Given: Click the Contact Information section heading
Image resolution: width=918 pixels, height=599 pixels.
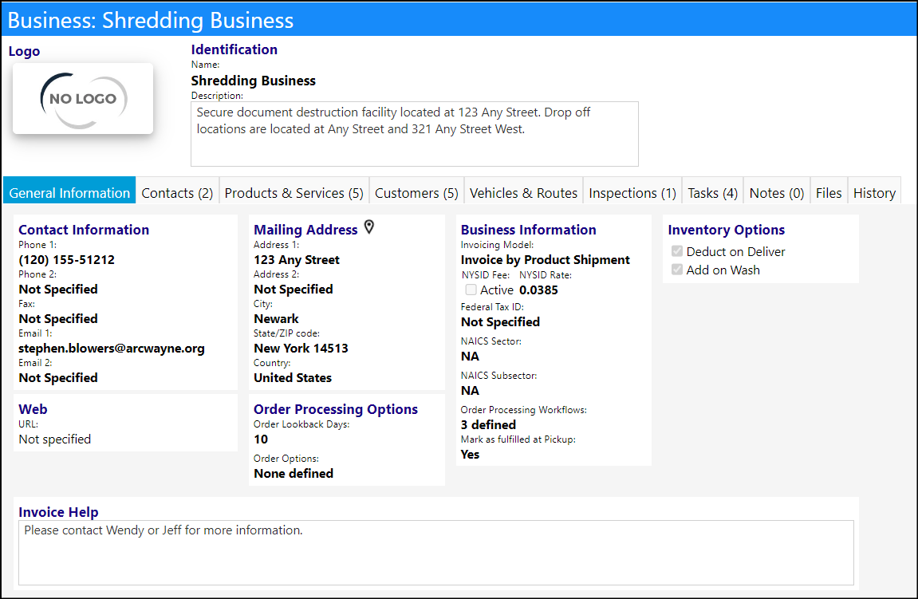Looking at the screenshot, I should (x=84, y=230).
